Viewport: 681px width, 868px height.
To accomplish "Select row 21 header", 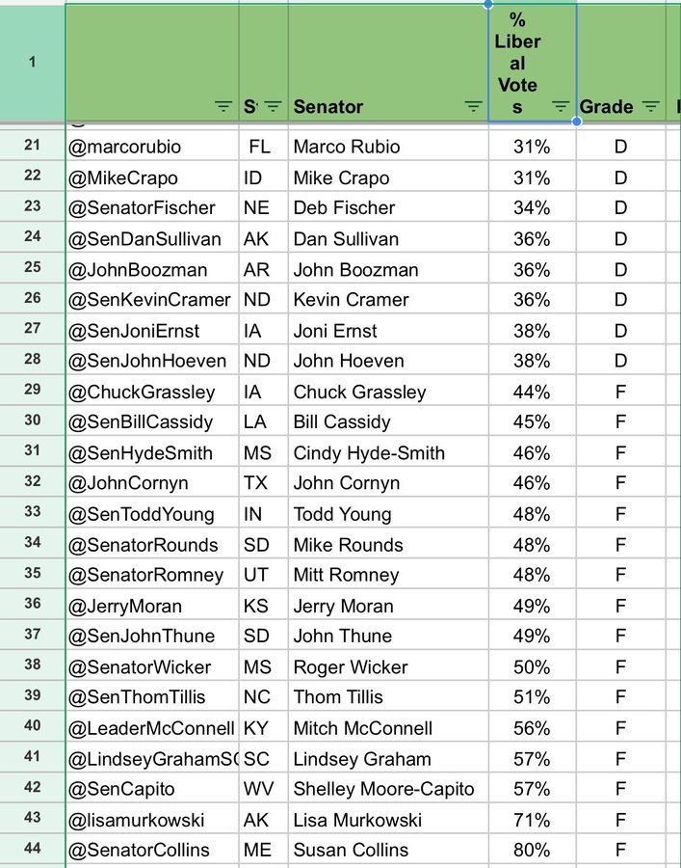I will (32, 146).
